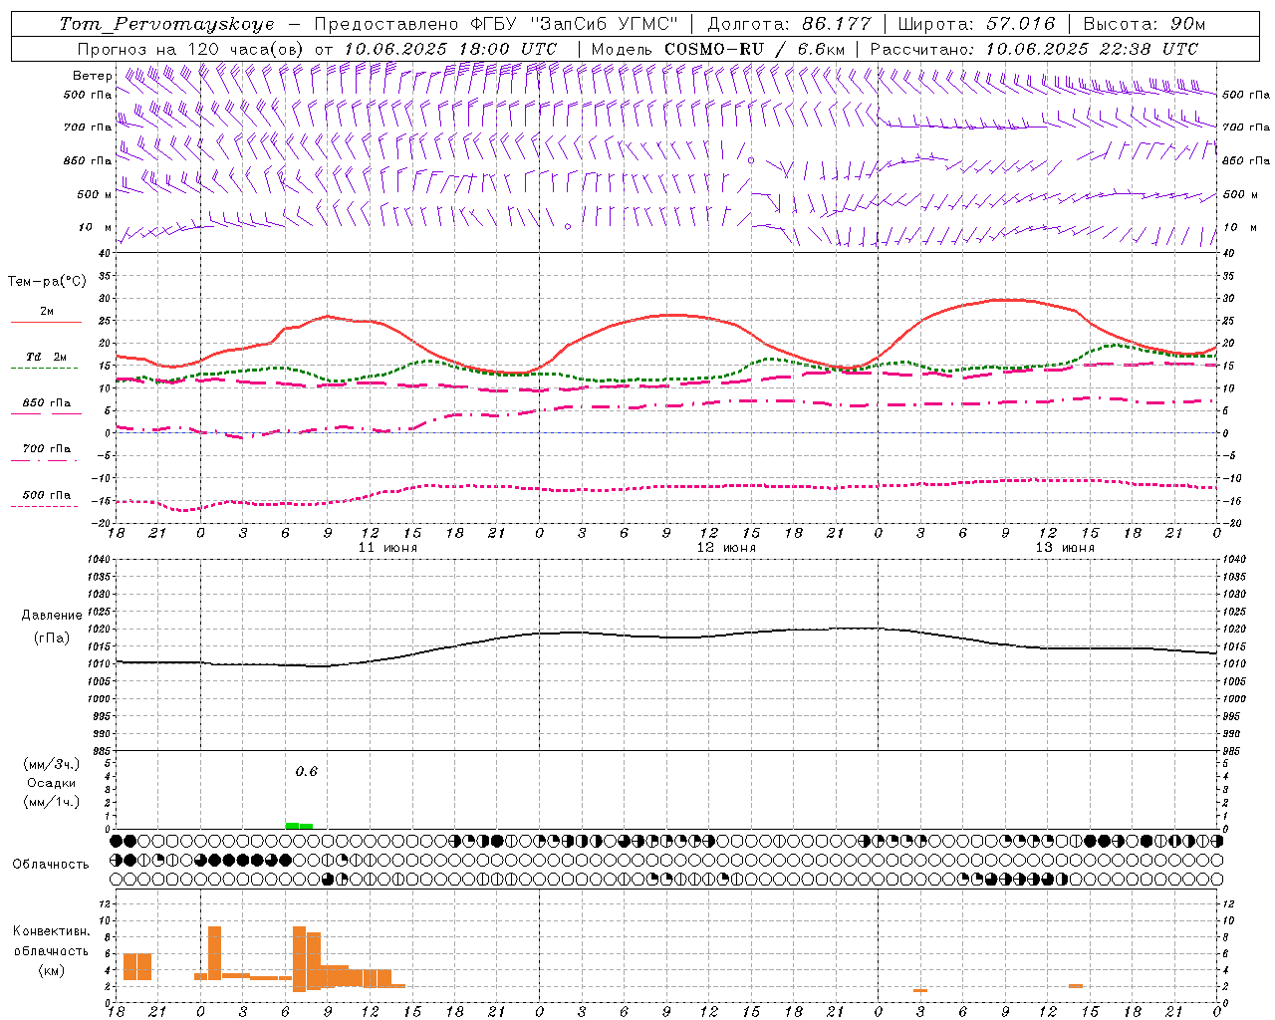Click the "Давление" pressure panel label
1275x1020 pixels.
52,616
